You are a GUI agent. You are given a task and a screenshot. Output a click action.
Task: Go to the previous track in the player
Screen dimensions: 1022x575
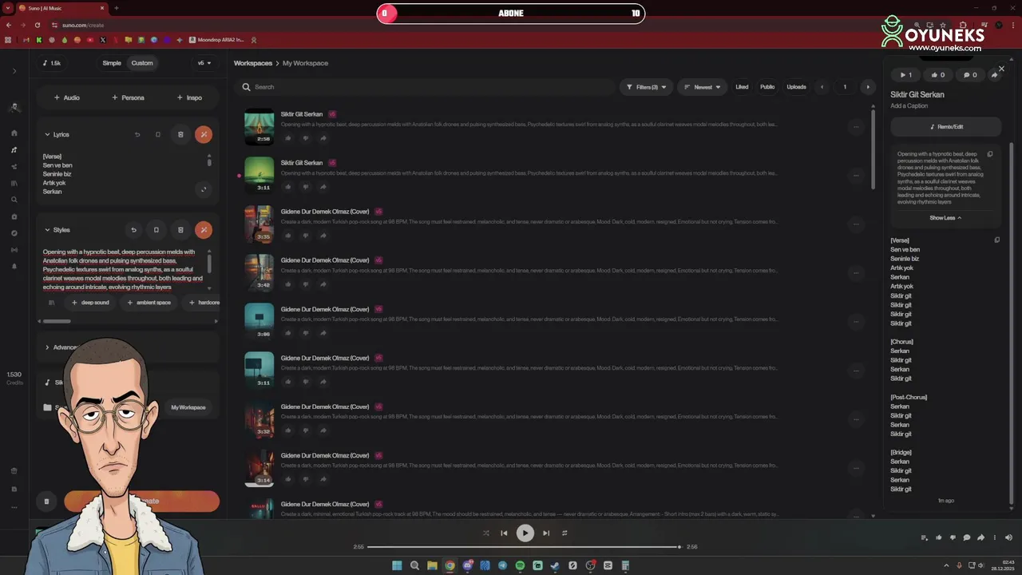coord(504,533)
